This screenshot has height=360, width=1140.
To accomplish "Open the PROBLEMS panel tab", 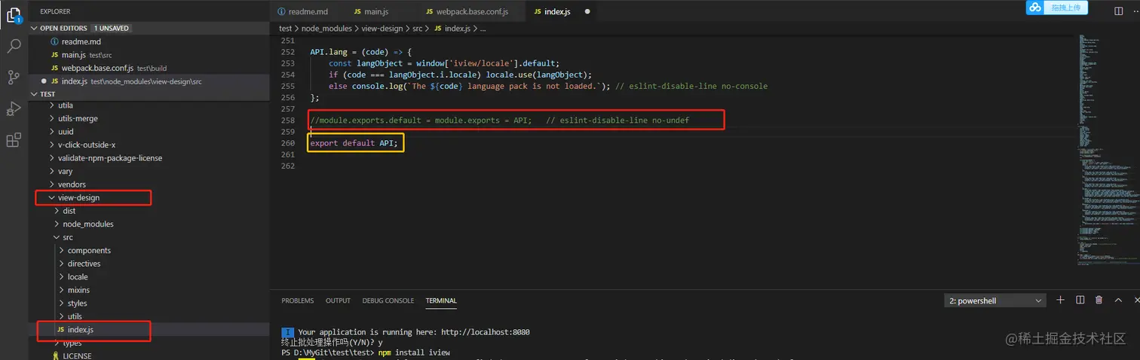I will pos(298,301).
